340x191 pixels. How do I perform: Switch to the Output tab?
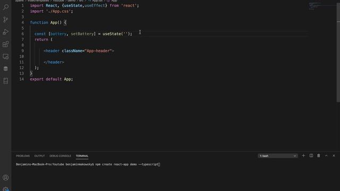(x=39, y=156)
